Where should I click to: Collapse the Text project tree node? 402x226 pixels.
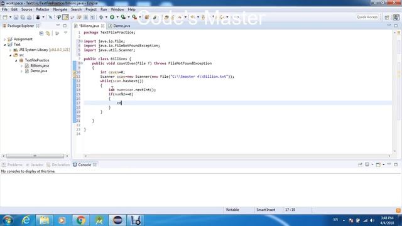coord(4,45)
